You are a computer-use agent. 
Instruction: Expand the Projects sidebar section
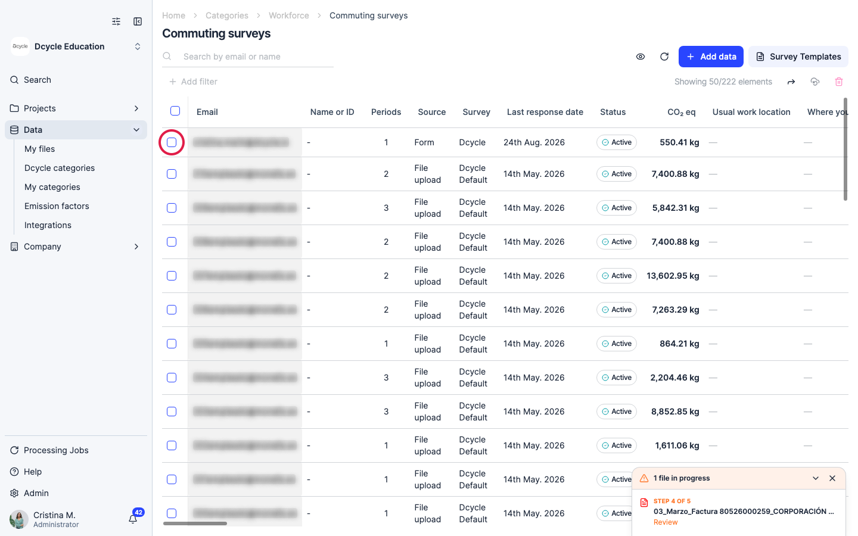point(76,108)
